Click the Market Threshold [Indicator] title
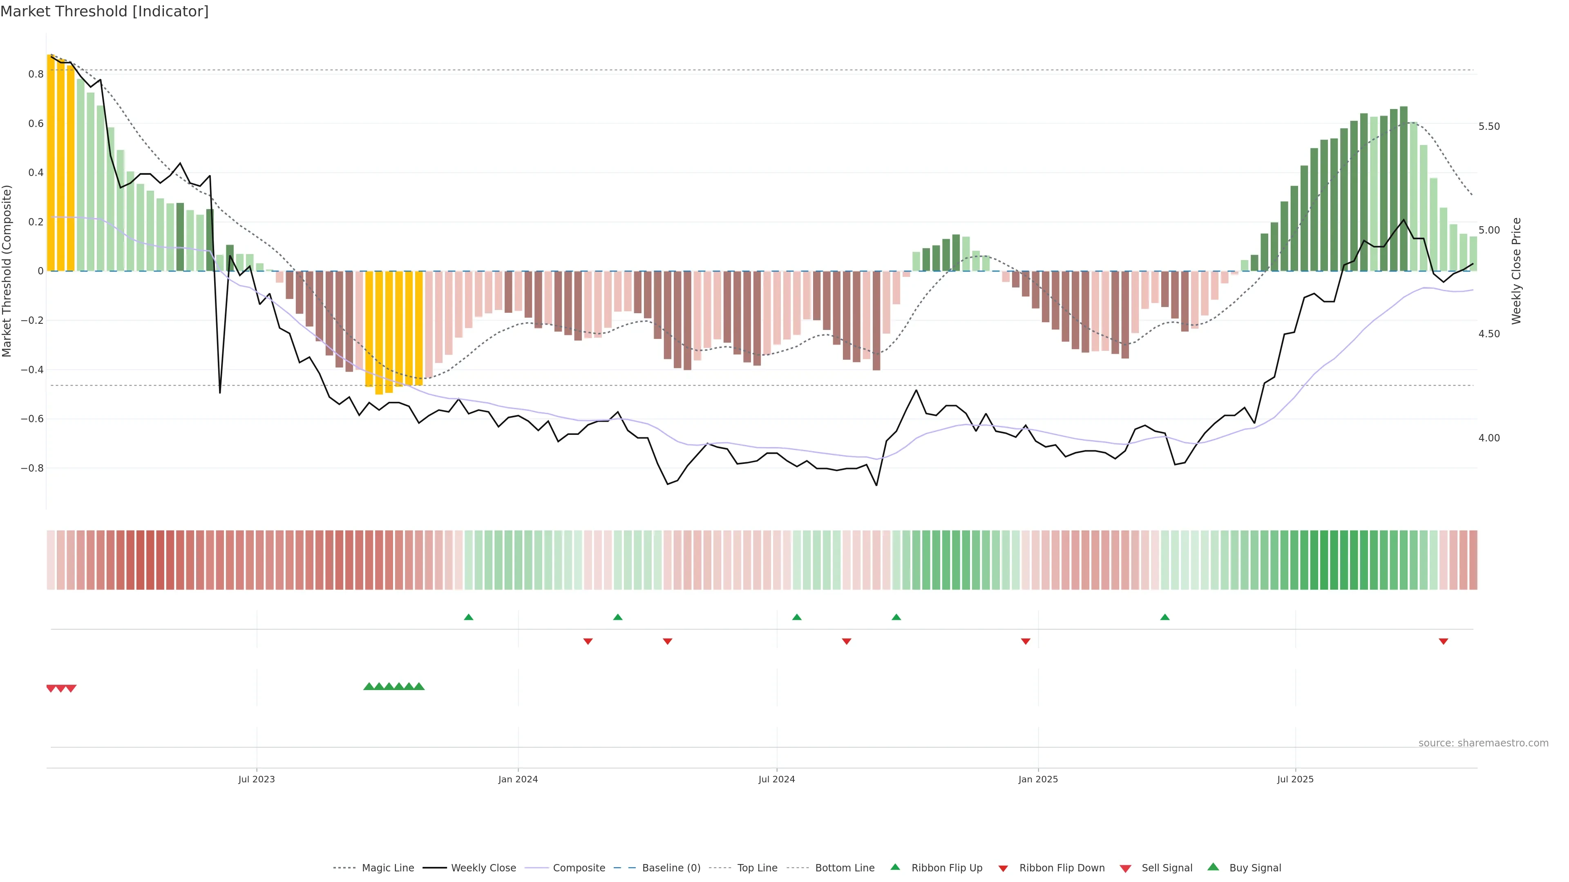The image size is (1569, 882). (x=104, y=11)
